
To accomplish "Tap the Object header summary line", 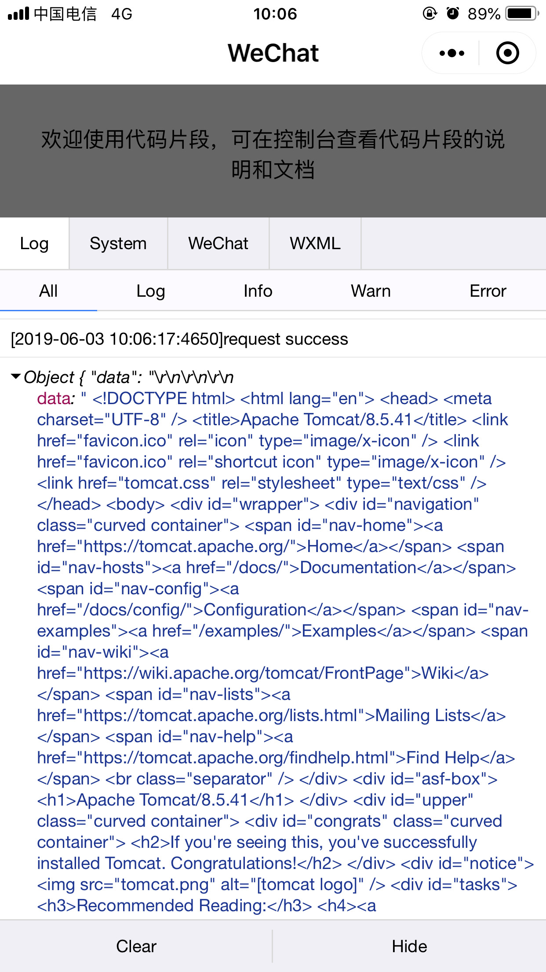I will [128, 377].
